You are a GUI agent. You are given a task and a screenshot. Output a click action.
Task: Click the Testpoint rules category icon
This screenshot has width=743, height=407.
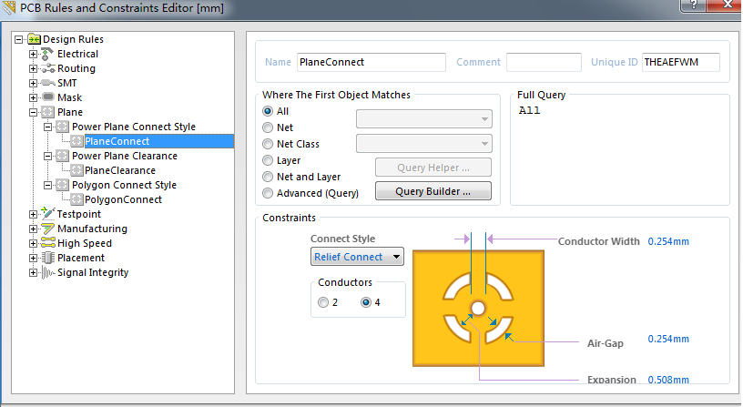(47, 213)
